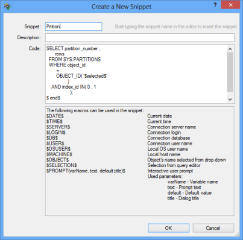Click the $PROMPT(varName, text, default,title)$ macro
Image resolution: width=243 pixels, height=240 pixels.
coord(86,171)
